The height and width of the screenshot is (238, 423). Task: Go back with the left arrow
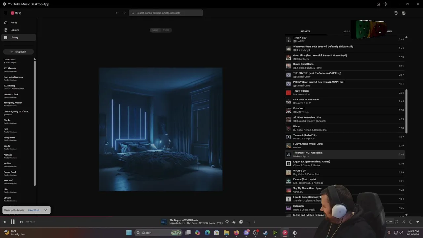click(117, 13)
